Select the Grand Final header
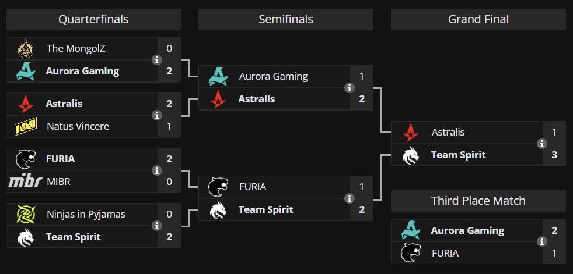573x274 pixels. [x=478, y=19]
